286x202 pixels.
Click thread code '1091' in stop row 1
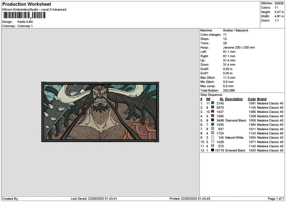(x=252, y=103)
